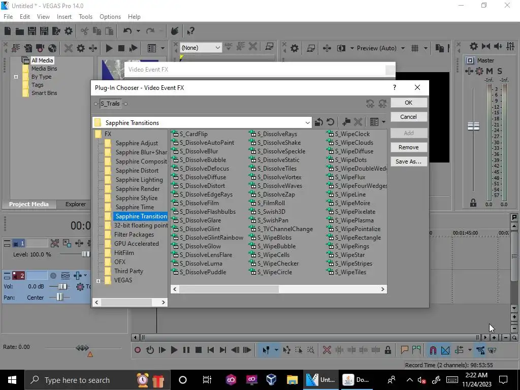
Task: Toggle Enable Snapping magnet icon
Action: (433, 350)
